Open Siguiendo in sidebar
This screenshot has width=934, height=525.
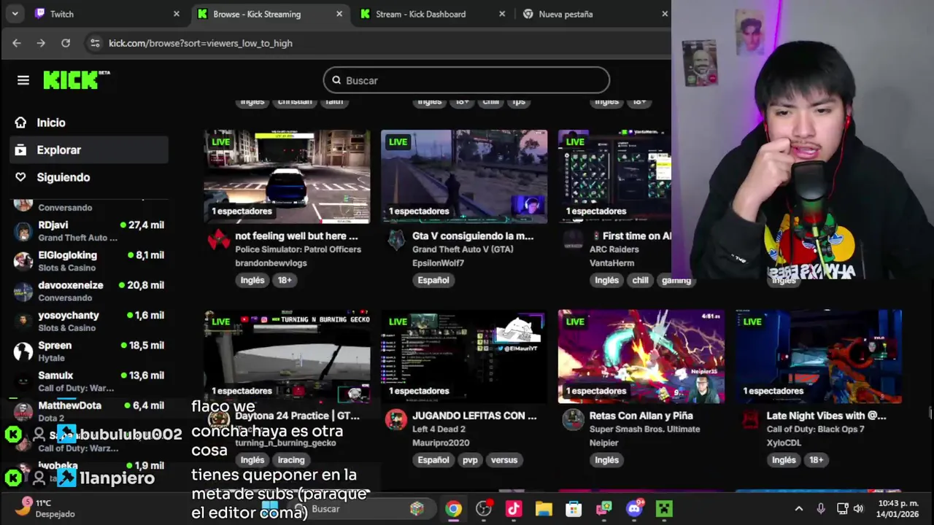click(89, 177)
